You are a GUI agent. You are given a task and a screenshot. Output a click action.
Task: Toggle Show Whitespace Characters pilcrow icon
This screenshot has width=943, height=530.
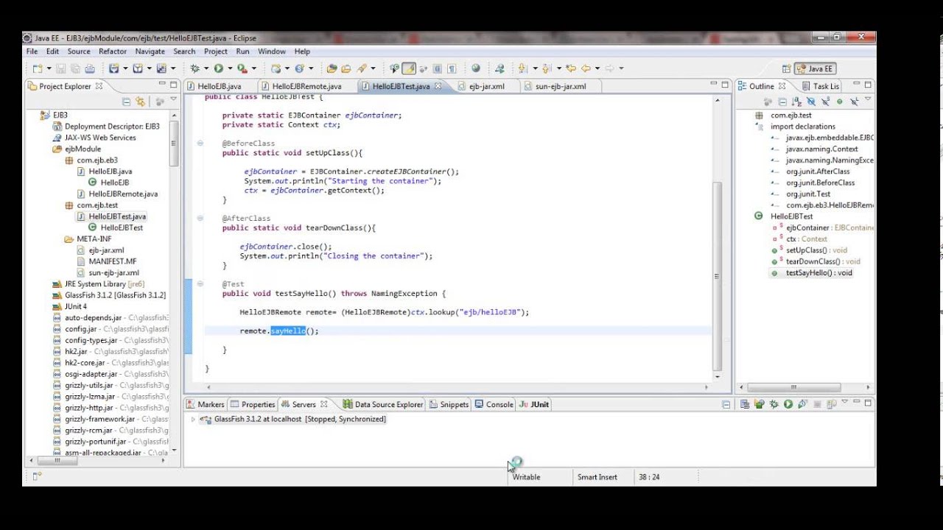[x=451, y=68]
